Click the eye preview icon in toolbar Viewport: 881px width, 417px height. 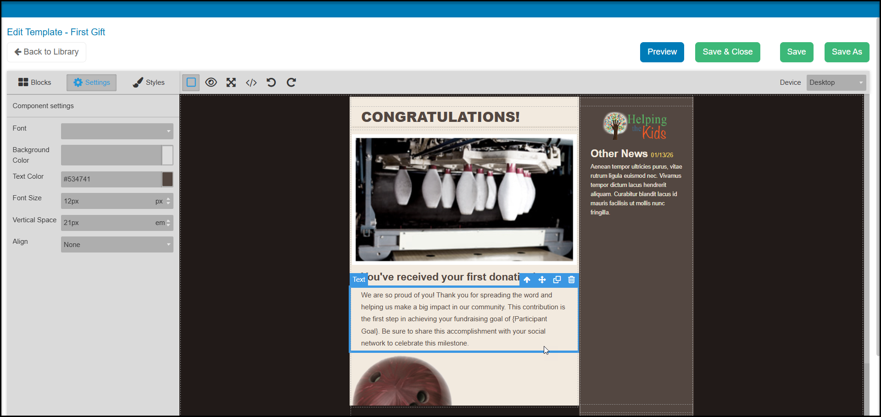pos(211,82)
